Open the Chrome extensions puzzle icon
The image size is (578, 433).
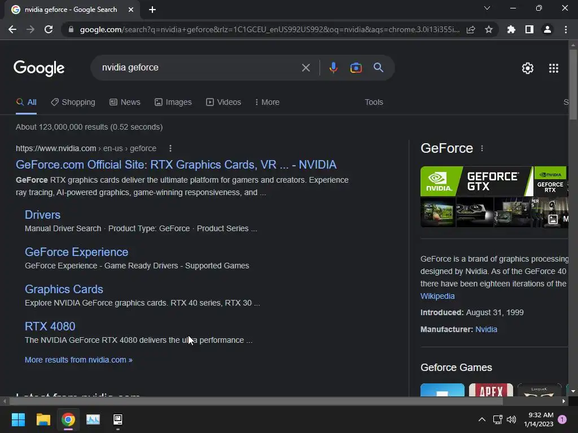511,29
